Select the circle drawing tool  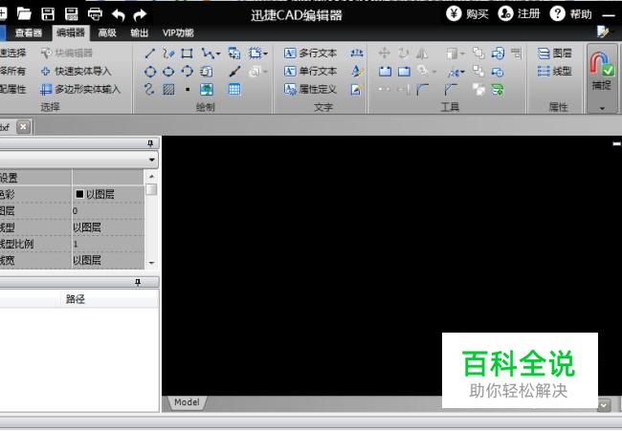tap(149, 72)
